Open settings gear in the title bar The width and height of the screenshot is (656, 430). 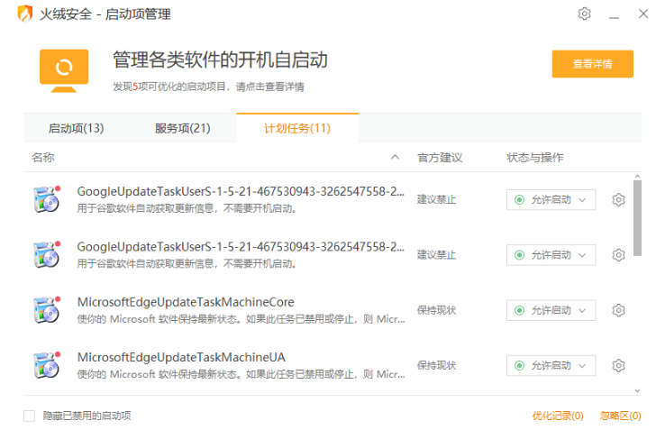(x=584, y=14)
